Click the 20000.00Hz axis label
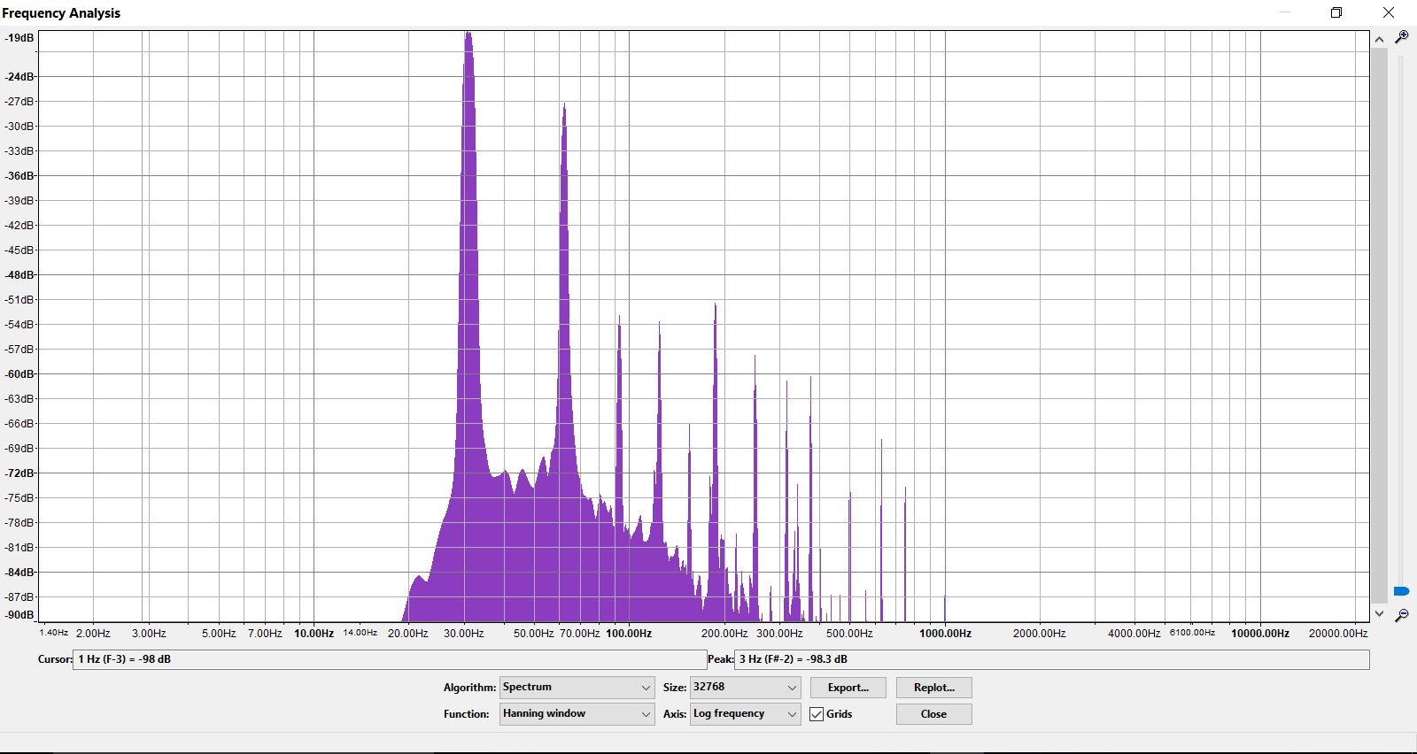 tap(1338, 634)
